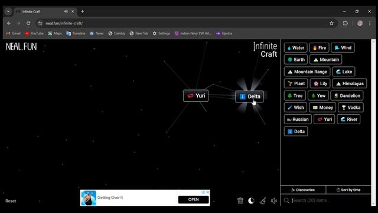378x213 pixels.
Task: Toggle game sound speaker icon
Action: (274, 201)
